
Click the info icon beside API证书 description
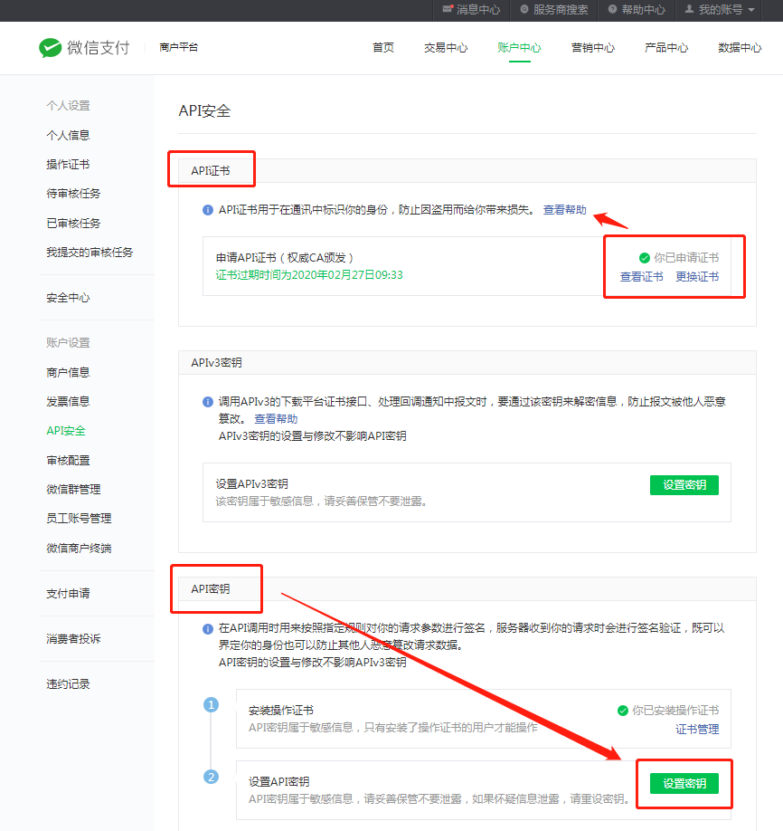(208, 210)
